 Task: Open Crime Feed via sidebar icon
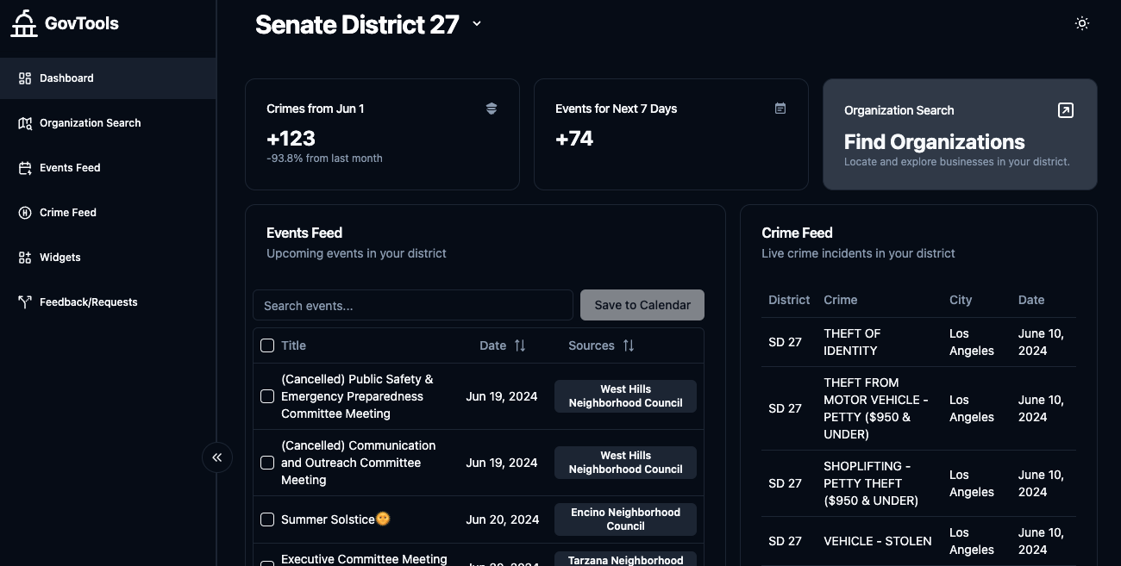click(24, 212)
